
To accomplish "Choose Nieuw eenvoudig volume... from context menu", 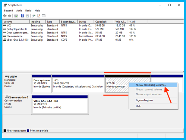I will pos(153,85).
